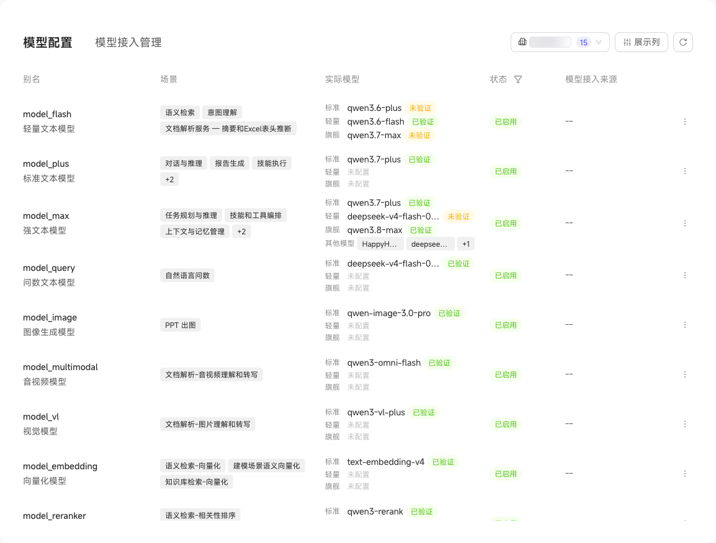Click the 语义检索 scene tag
This screenshot has height=543, width=716.
[180, 112]
